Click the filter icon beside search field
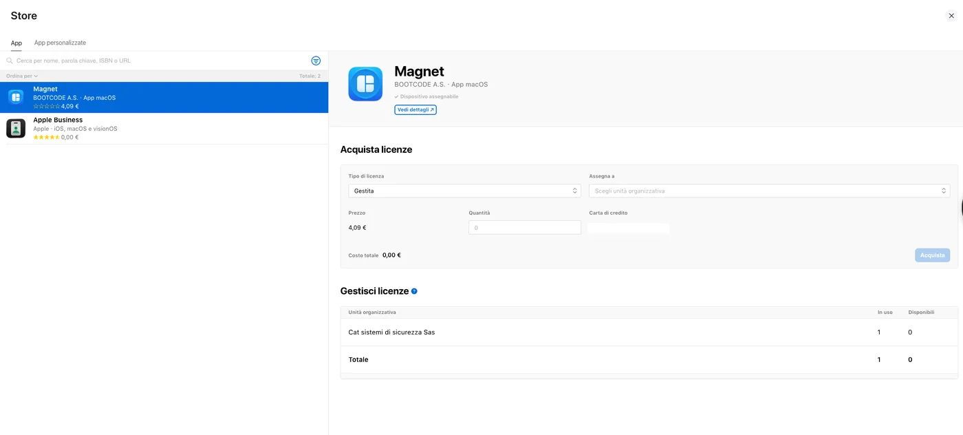963x435 pixels. (316, 61)
